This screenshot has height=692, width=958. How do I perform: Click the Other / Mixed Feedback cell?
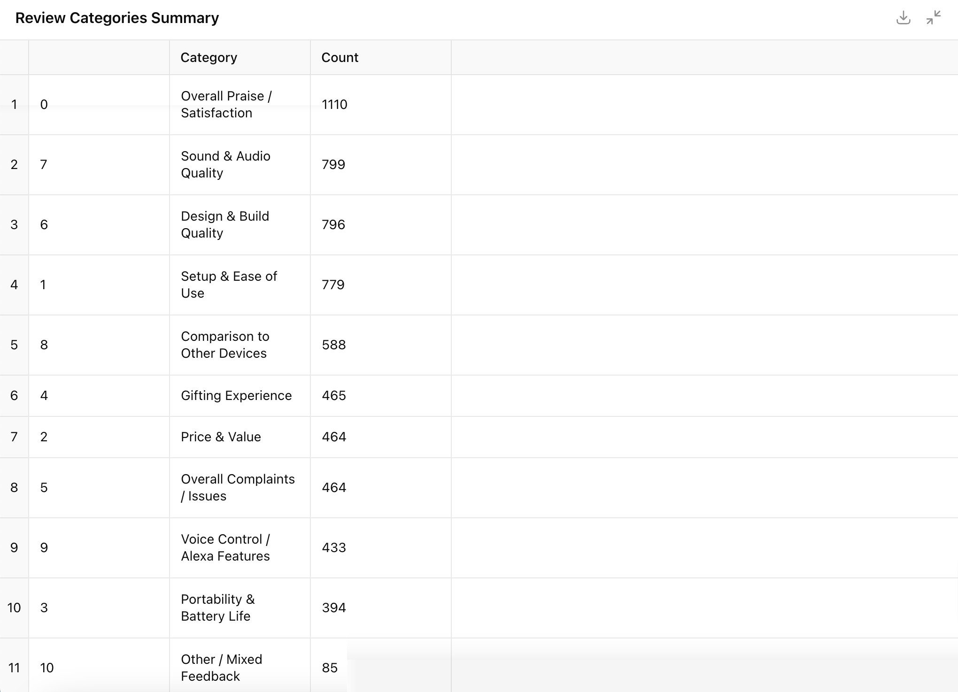(221, 668)
